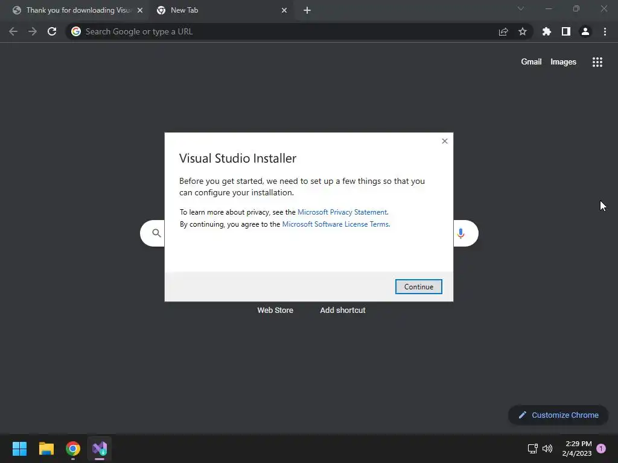Open the Chrome three-dot menu

pos(605,31)
